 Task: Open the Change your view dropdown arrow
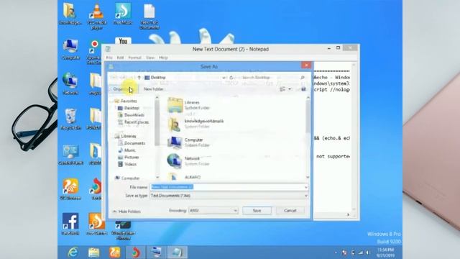tap(290, 89)
